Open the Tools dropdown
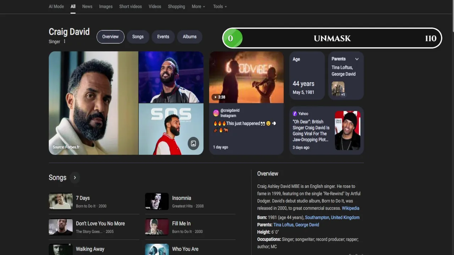 [220, 6]
